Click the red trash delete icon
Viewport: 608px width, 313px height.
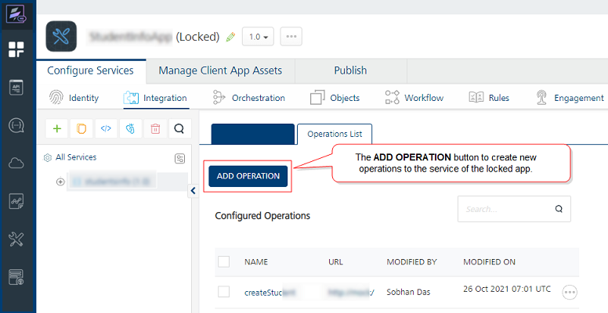(155, 128)
